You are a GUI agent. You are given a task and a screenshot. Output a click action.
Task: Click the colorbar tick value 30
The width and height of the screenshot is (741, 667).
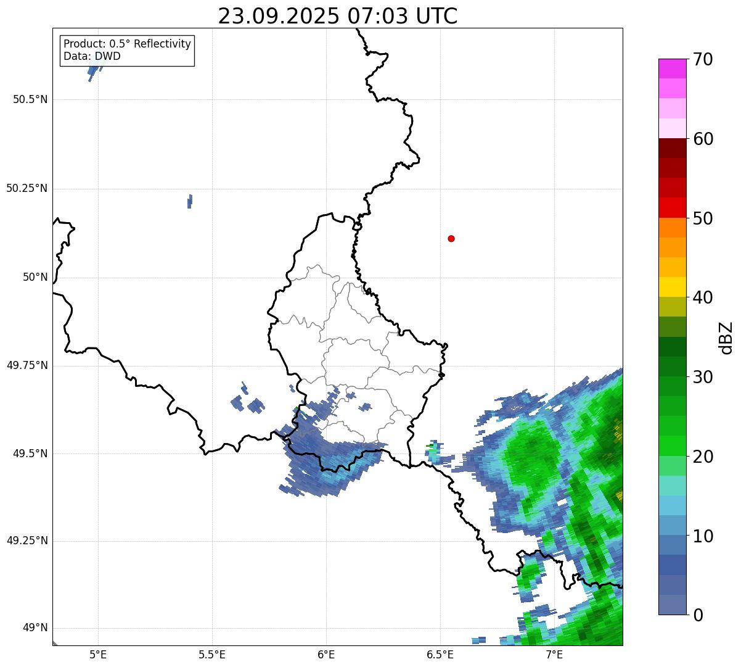(703, 377)
